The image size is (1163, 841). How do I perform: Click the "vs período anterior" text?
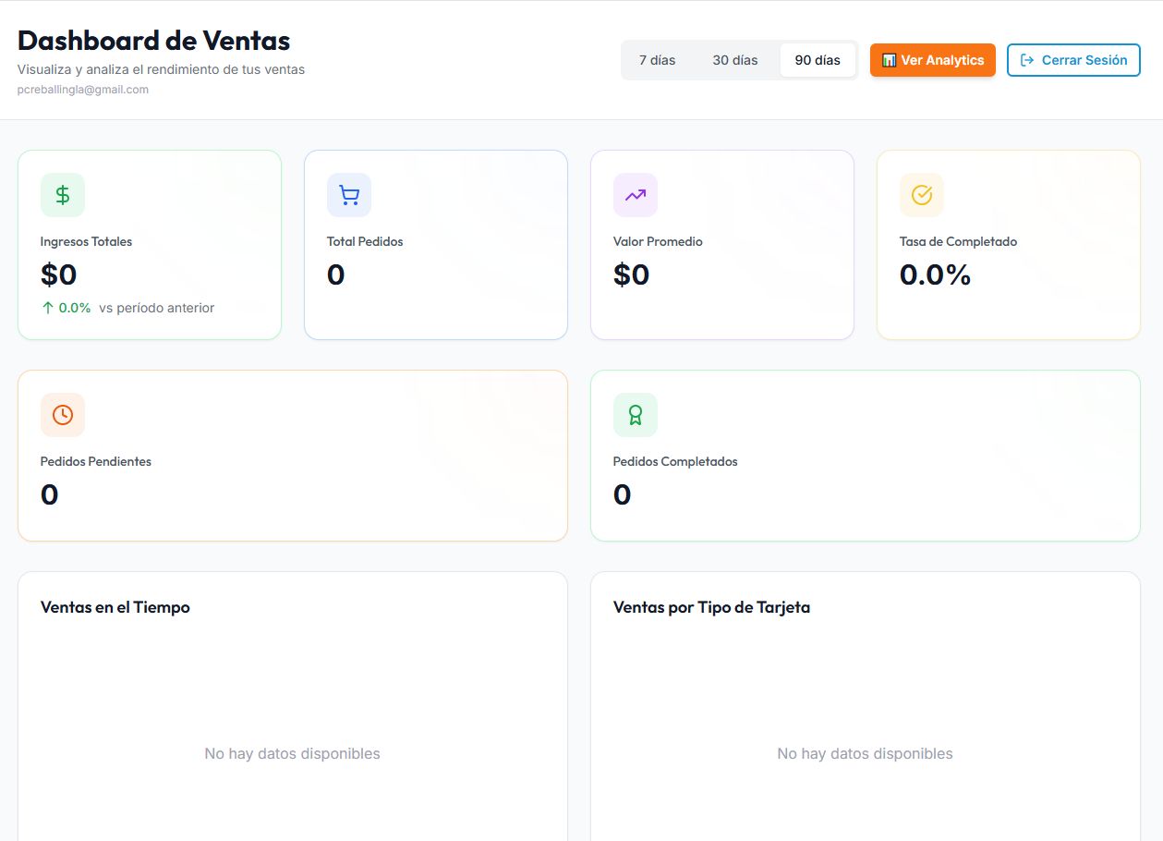pyautogui.click(x=157, y=308)
